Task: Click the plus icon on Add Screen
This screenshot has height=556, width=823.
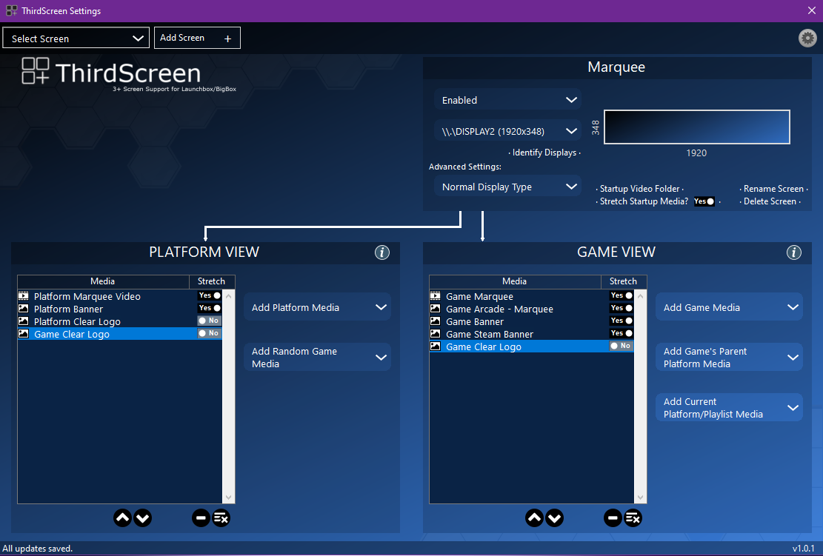Action: point(228,38)
